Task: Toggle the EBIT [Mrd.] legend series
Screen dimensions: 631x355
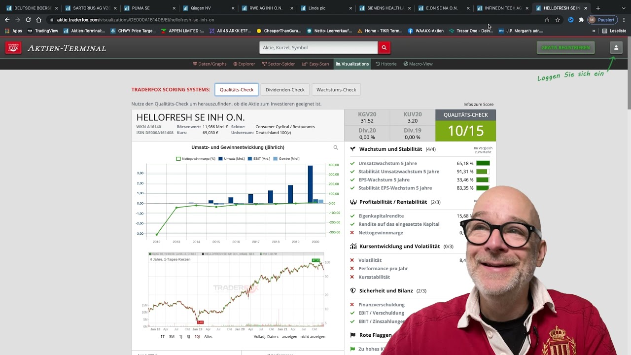Action: [259, 159]
